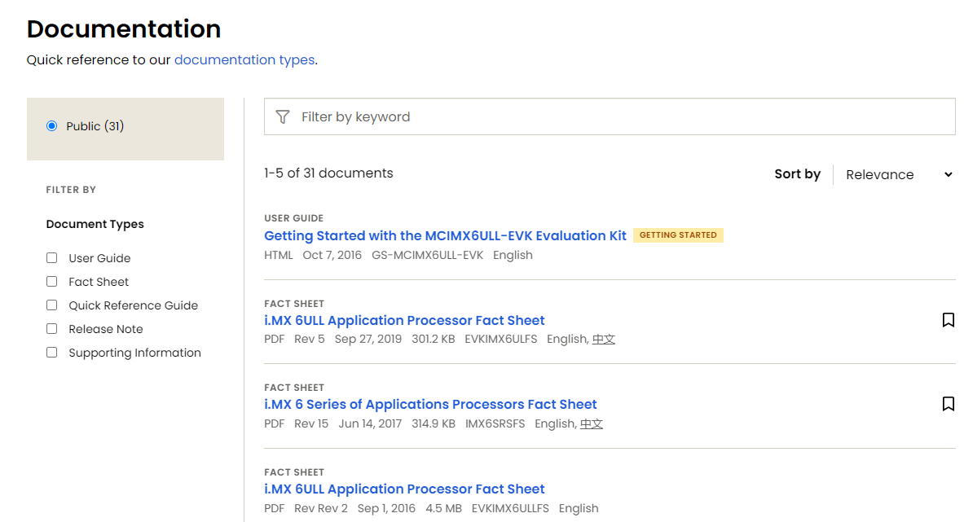This screenshot has height=522, width=964.
Task: Click the "IMX6SRSFS" document ID
Action: pos(495,423)
